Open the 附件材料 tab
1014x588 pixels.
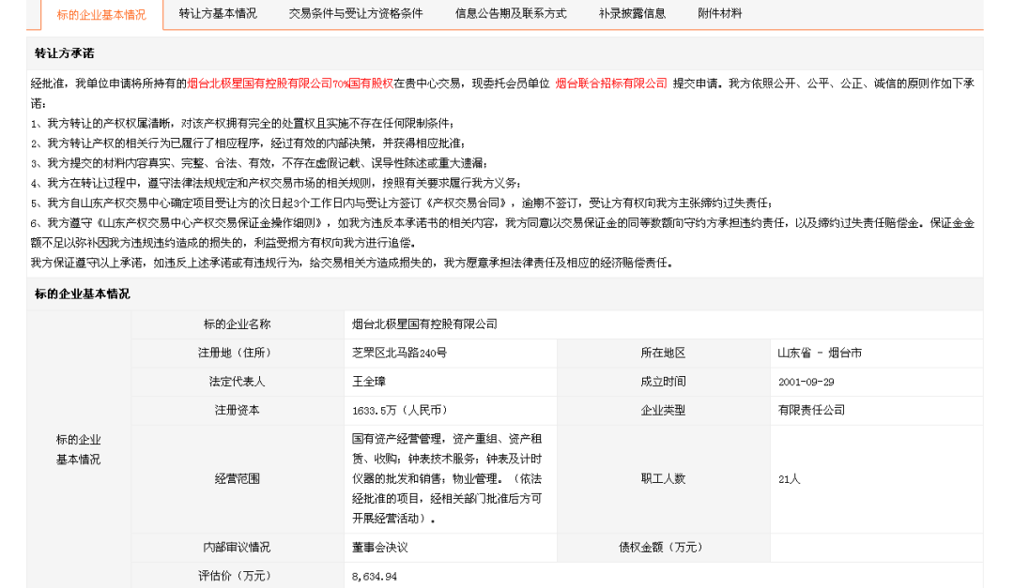point(720,13)
